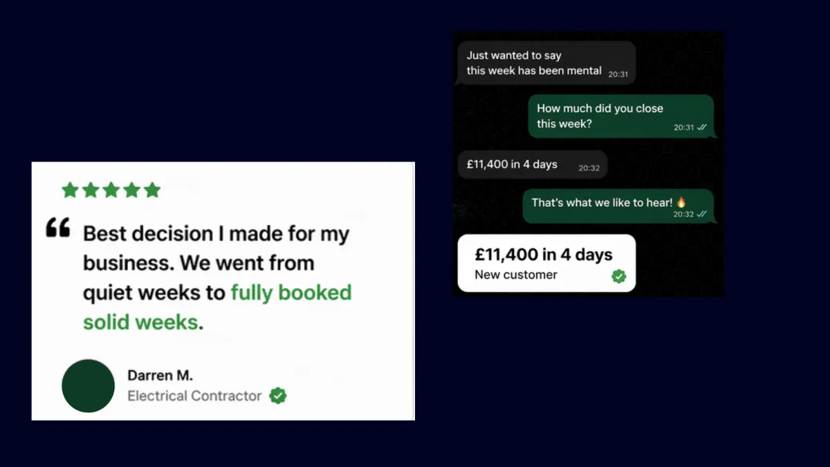Click the verified badge beside New customer
The width and height of the screenshot is (830, 467).
click(x=619, y=277)
